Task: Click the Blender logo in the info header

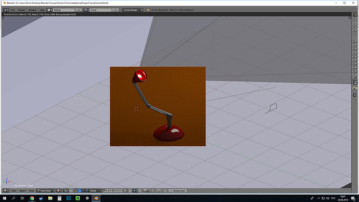Action: pos(148,10)
